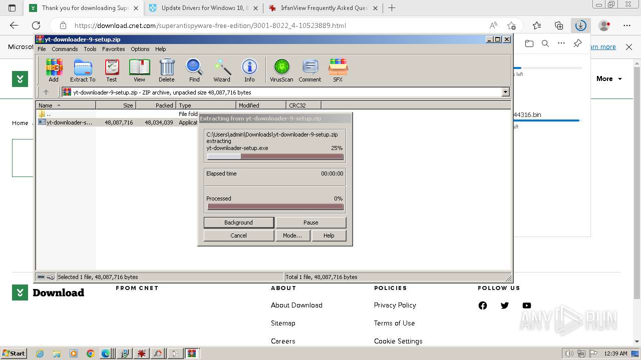This screenshot has height=360, width=641.
Task: Sort by the Packed column header
Action: tap(156, 105)
